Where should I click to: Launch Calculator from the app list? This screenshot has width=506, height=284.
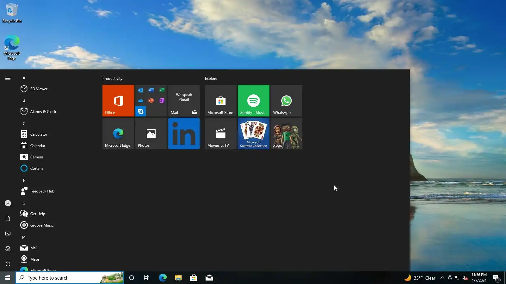[57, 134]
